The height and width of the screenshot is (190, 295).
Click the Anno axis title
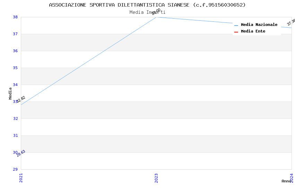pos(286,181)
